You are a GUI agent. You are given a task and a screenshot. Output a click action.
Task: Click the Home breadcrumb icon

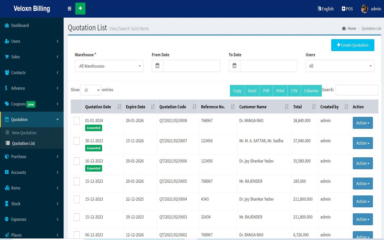point(344,28)
